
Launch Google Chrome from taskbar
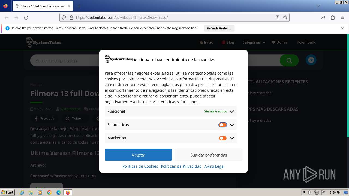[x=49, y=192]
